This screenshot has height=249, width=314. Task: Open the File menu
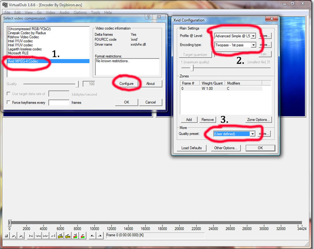pos(7,13)
